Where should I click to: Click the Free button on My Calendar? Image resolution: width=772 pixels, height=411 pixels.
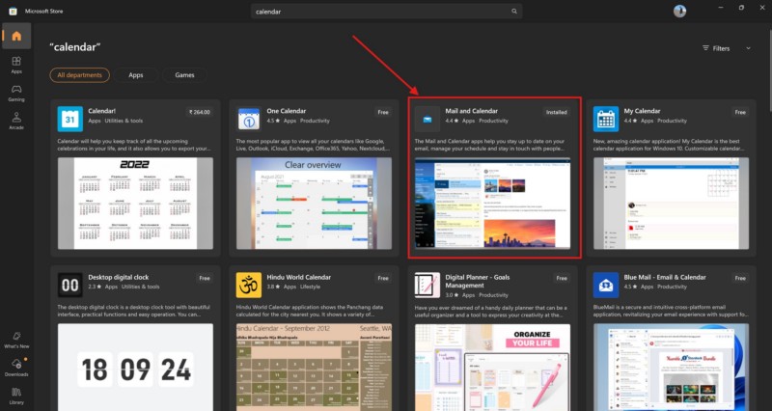(x=739, y=112)
